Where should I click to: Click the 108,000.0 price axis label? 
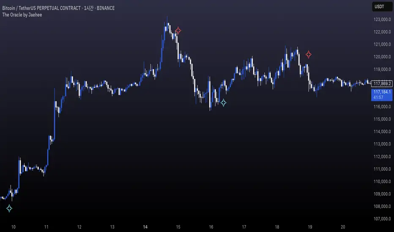point(382,206)
